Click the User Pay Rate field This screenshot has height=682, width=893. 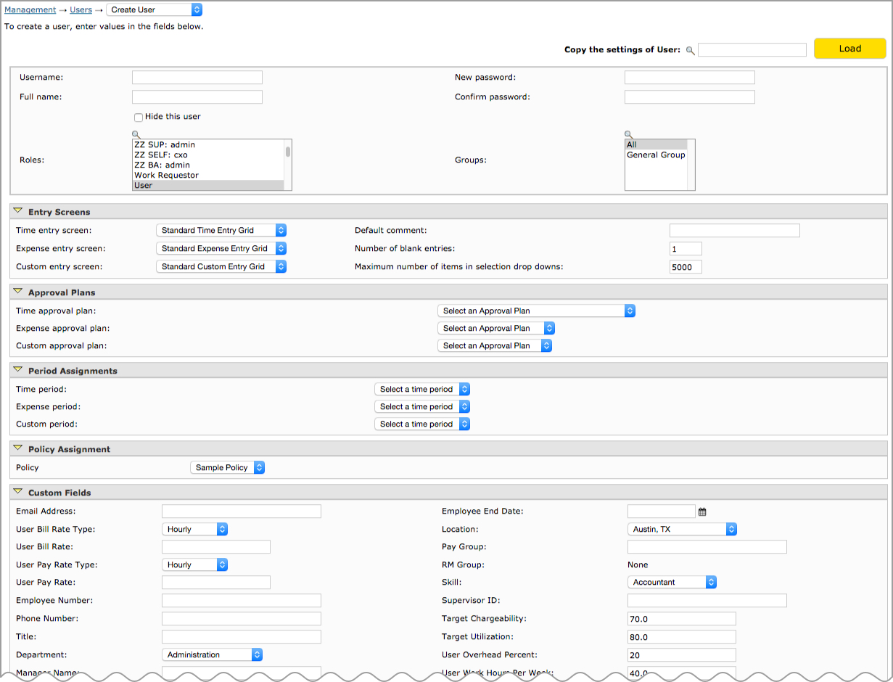(216, 583)
